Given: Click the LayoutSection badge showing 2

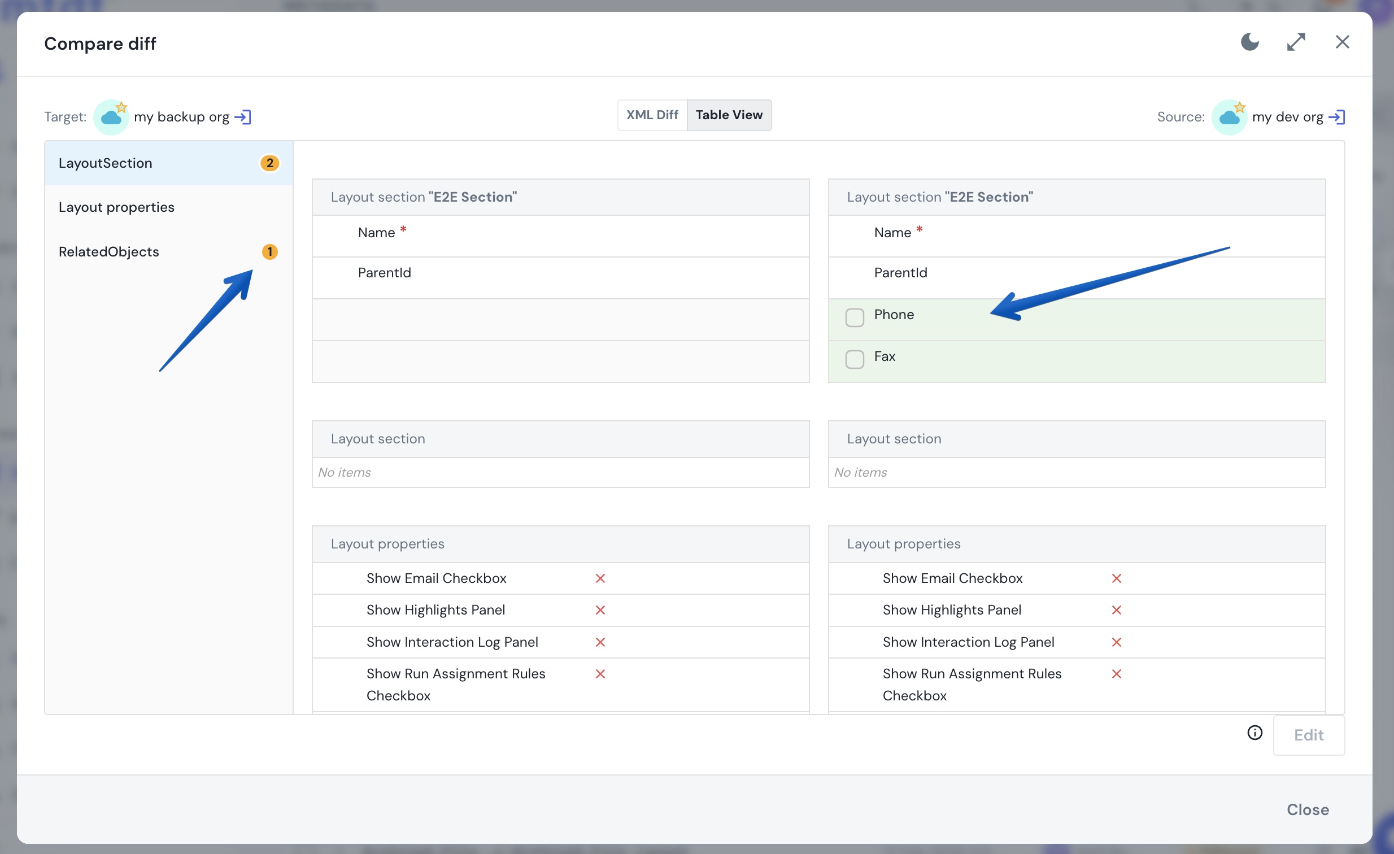Looking at the screenshot, I should pyautogui.click(x=270, y=163).
